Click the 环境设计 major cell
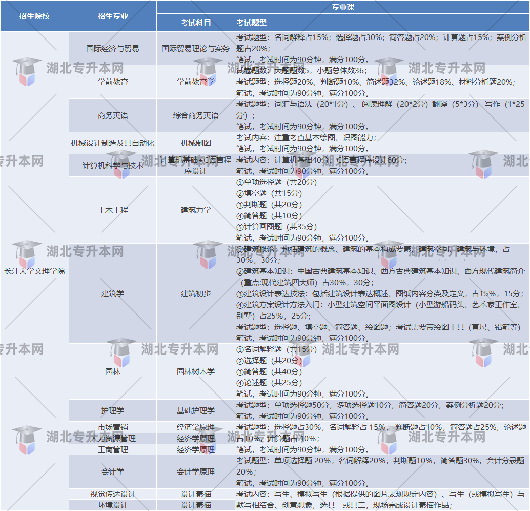Image resolution: width=530 pixels, height=511 pixels. click(113, 505)
